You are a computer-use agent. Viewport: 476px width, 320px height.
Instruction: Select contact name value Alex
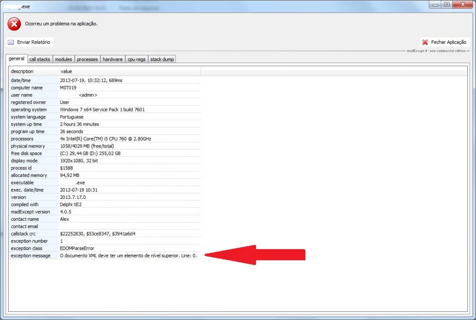(x=64, y=219)
